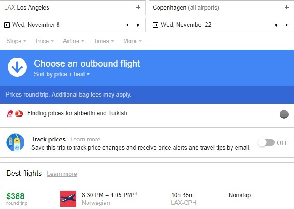The height and width of the screenshot is (209, 294).
Task: Click calendar icon next to Wed, November 8
Action: pyautogui.click(x=7, y=25)
